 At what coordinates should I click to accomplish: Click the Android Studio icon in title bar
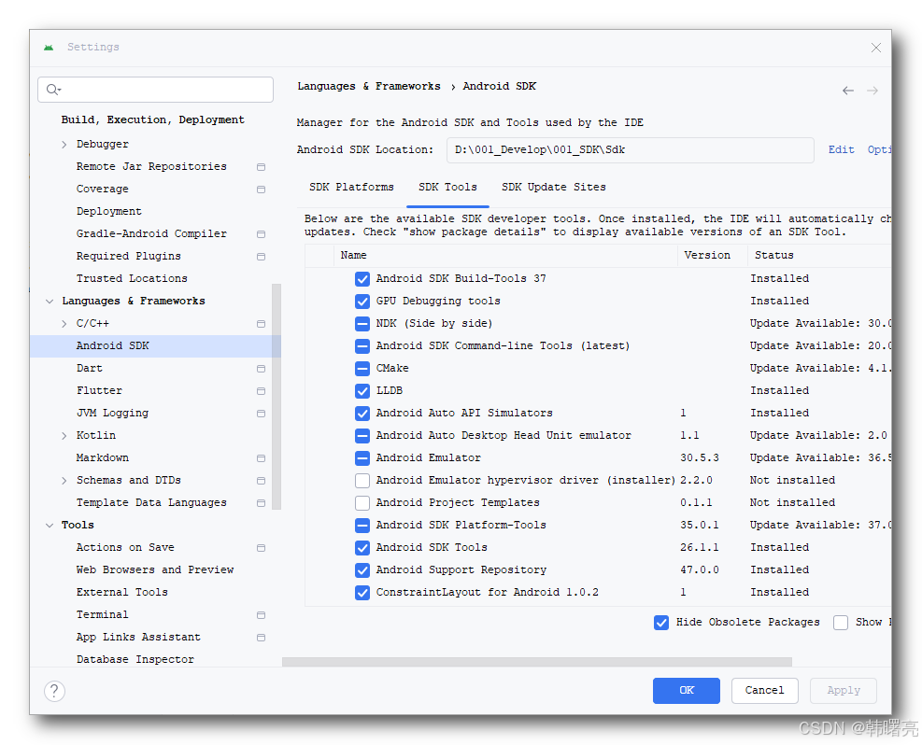tap(49, 47)
